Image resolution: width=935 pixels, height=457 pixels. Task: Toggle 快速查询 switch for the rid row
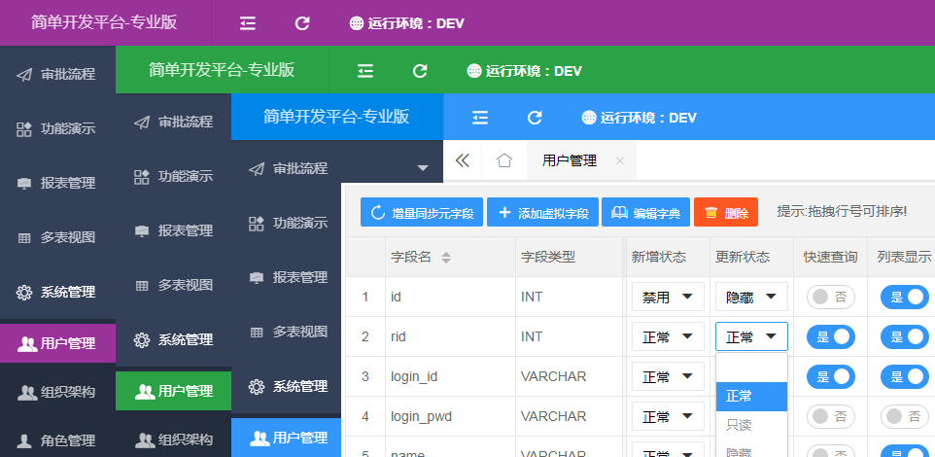point(830,336)
